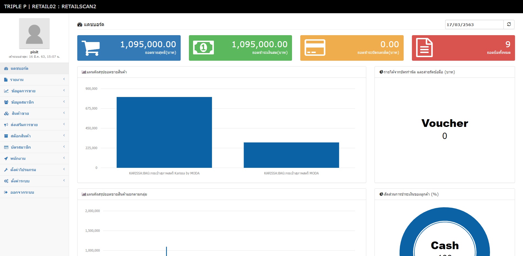Click the shorter MODA bar in sales chart

[x=291, y=155]
